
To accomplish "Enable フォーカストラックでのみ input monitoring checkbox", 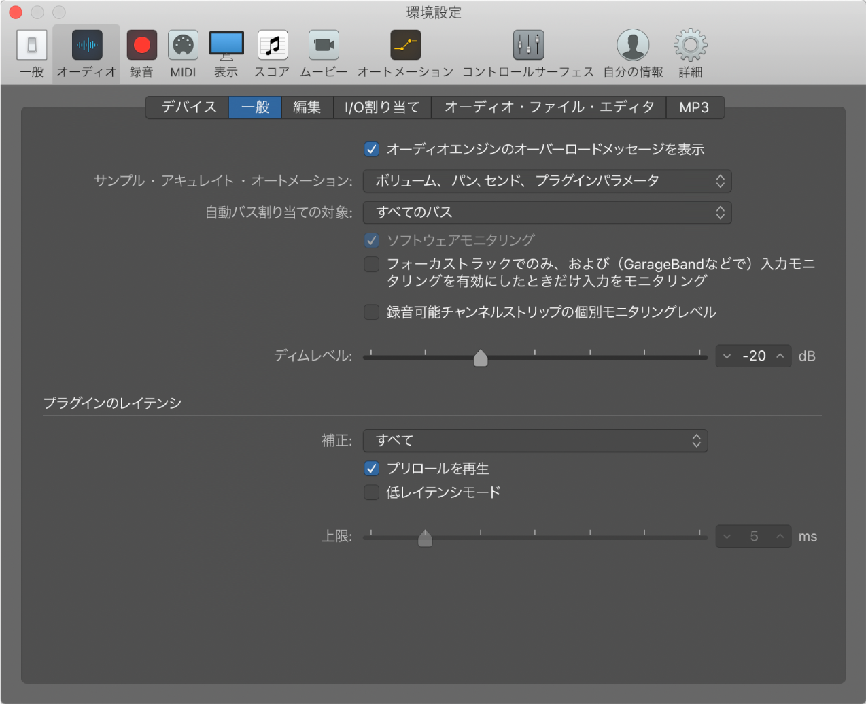I will [x=371, y=264].
